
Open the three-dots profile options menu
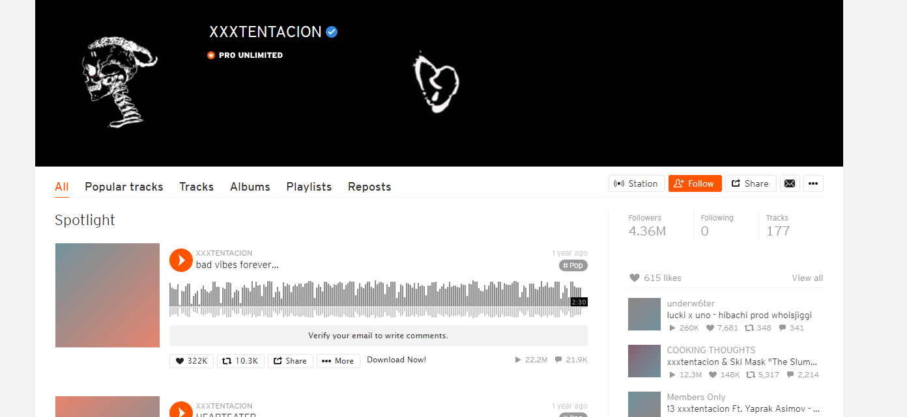pyautogui.click(x=813, y=183)
